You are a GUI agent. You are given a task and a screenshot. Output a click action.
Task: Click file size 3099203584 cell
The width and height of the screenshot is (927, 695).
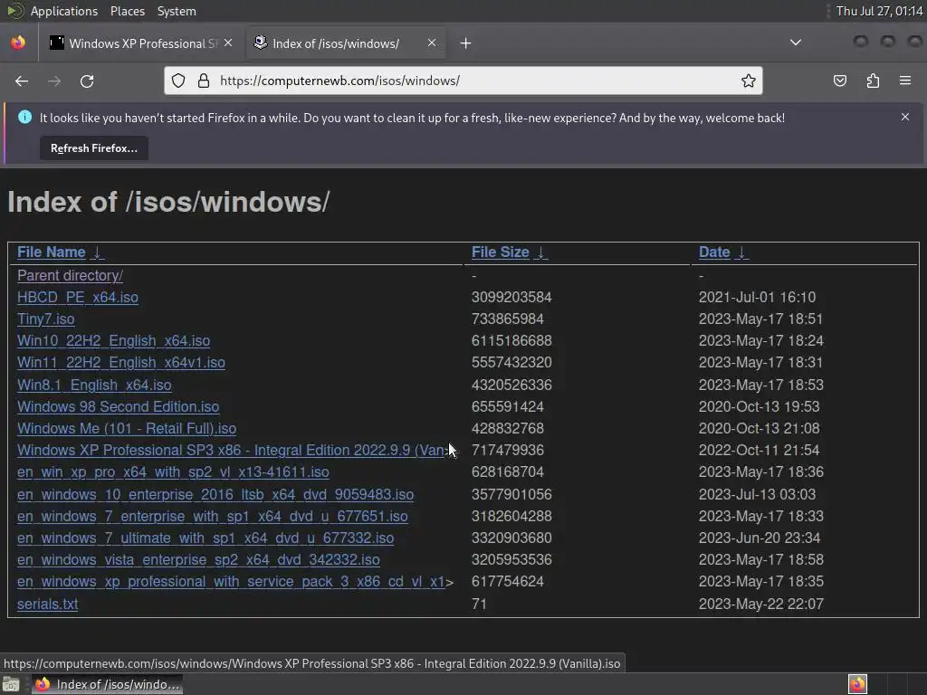pos(511,297)
